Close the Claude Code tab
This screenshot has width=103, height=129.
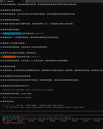tap(23, 1)
